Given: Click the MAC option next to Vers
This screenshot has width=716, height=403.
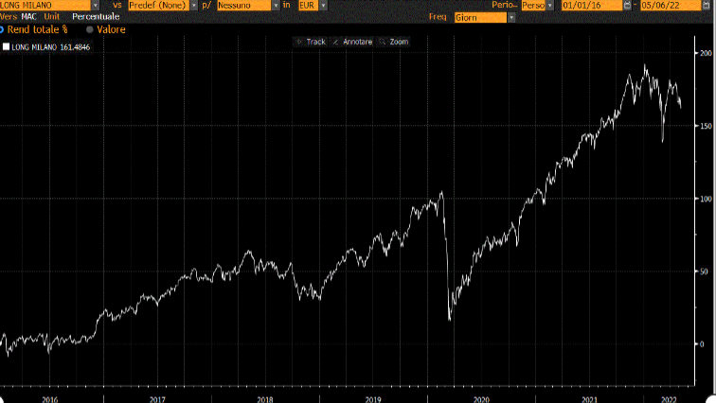Looking at the screenshot, I should coord(28,17).
